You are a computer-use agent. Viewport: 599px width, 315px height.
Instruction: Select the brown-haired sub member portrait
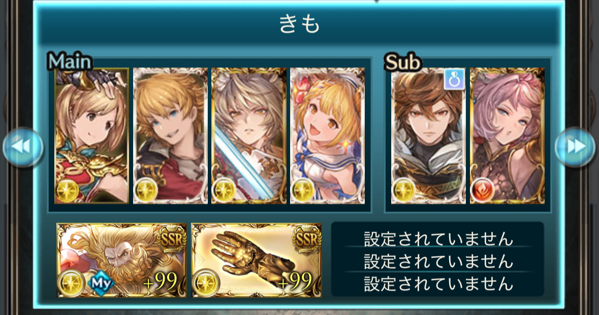(x=428, y=136)
